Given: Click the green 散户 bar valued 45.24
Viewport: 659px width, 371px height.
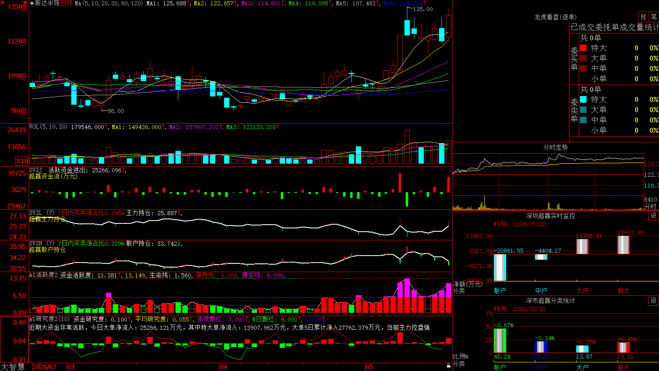Looking at the screenshot, I should (x=500, y=340).
